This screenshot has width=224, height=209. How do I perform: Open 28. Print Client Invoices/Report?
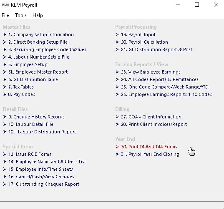point(154,124)
